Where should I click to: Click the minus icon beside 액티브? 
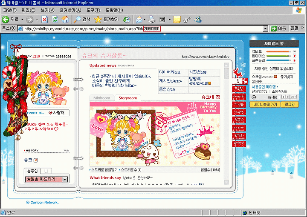295,52
